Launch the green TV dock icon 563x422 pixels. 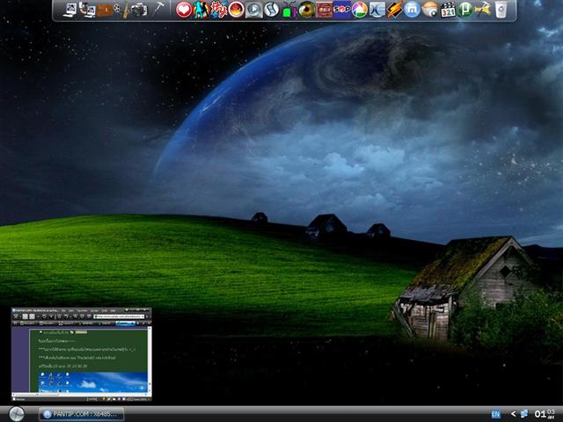[289, 10]
